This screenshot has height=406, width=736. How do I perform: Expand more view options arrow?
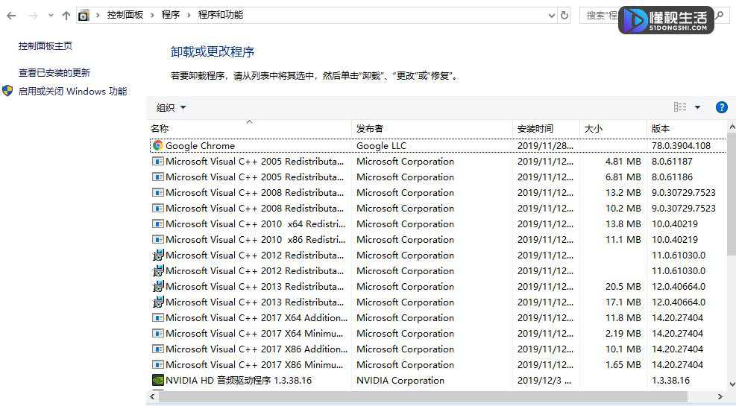pos(697,107)
